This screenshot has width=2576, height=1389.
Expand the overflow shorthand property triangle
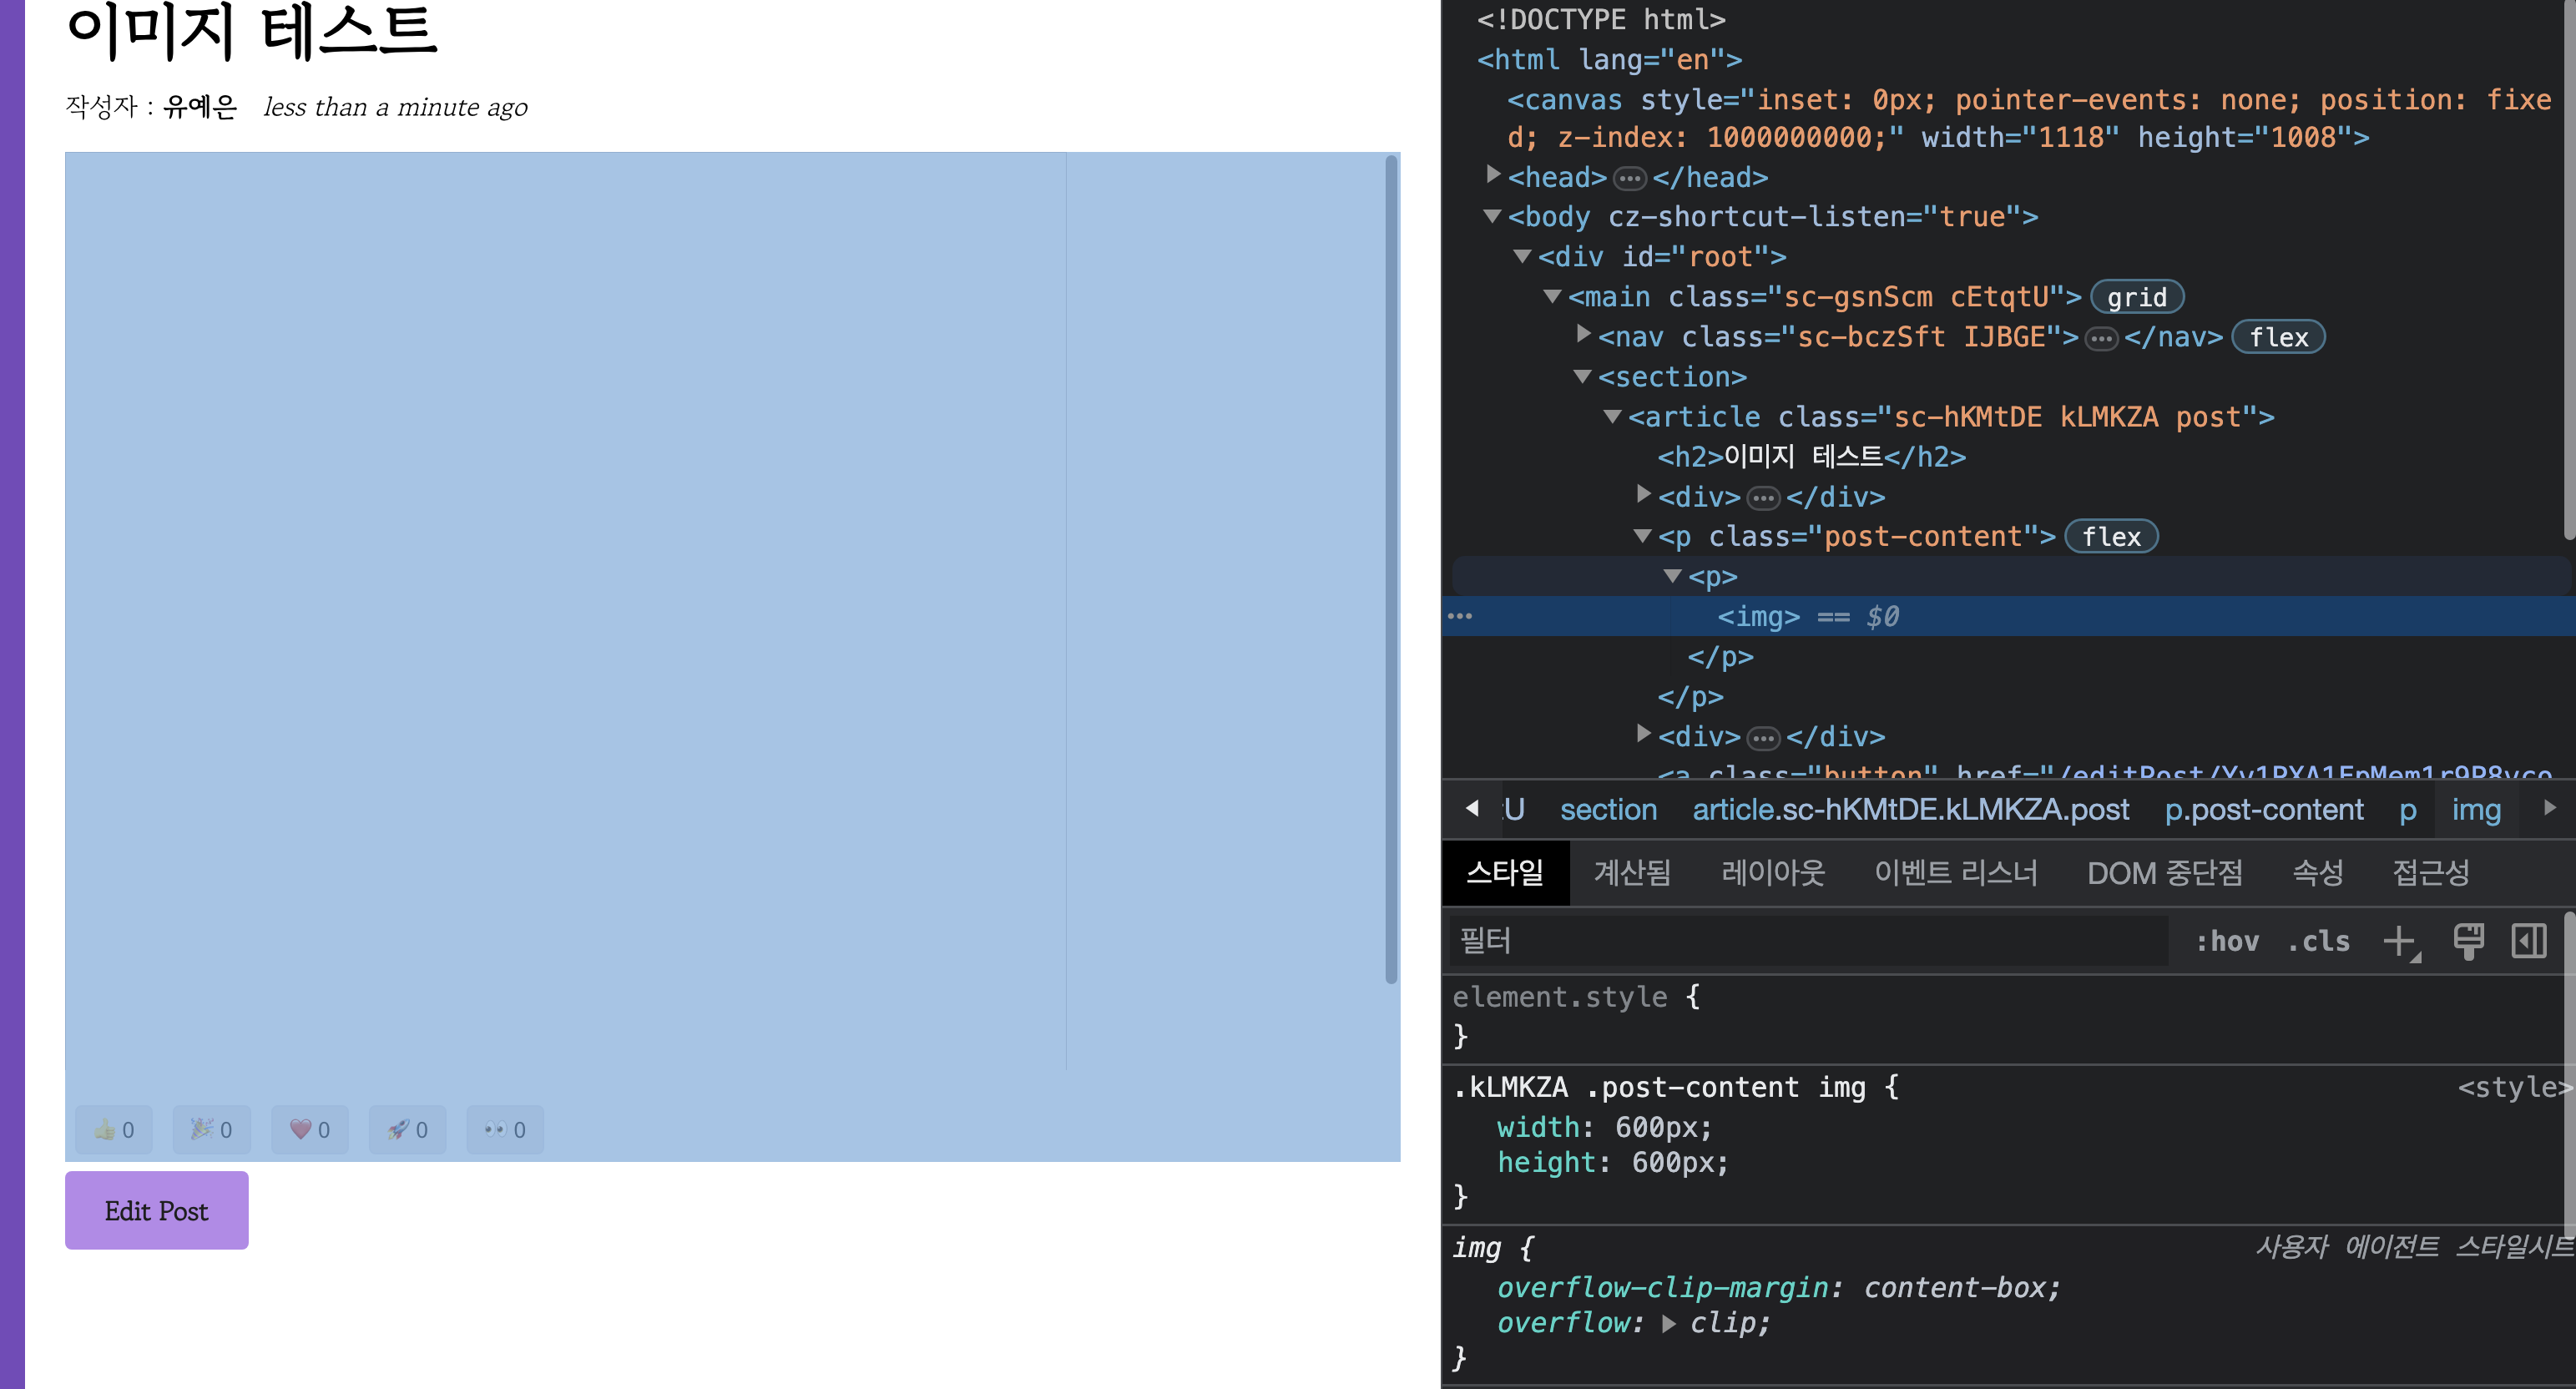pyautogui.click(x=1668, y=1323)
